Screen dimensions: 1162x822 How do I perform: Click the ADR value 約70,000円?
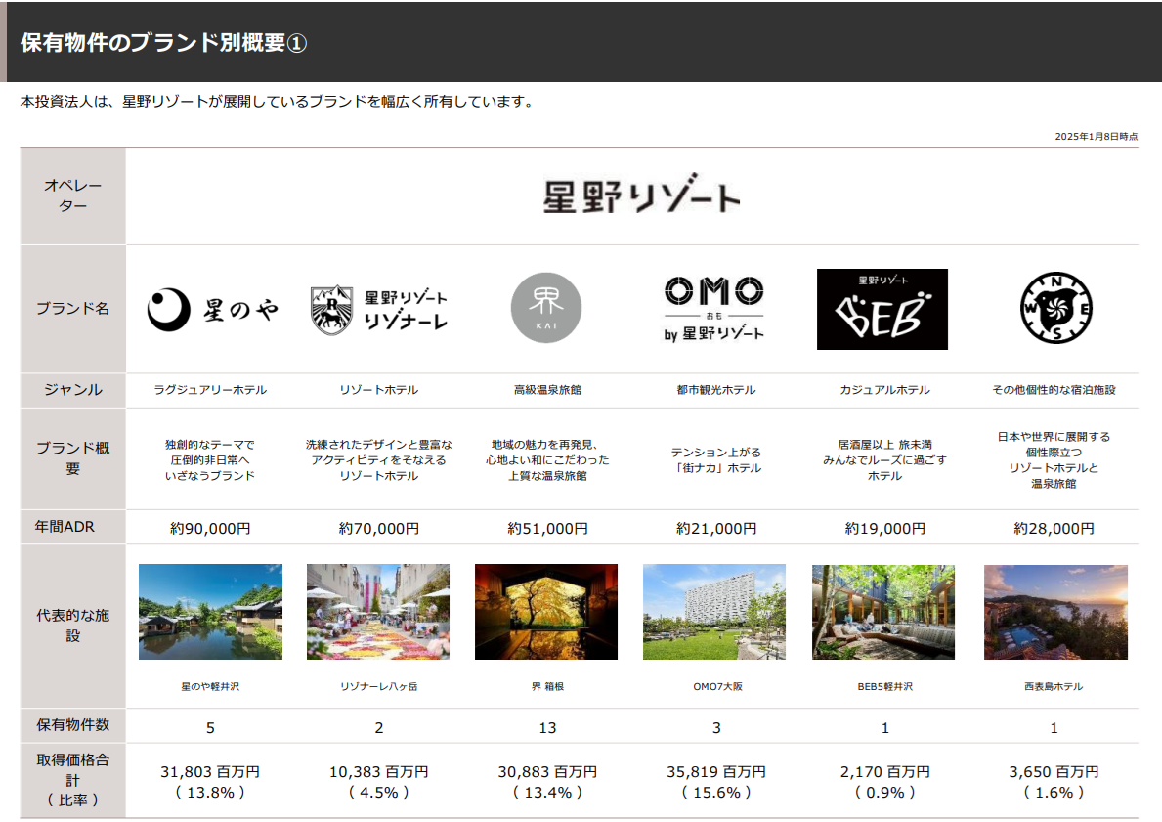tap(378, 529)
